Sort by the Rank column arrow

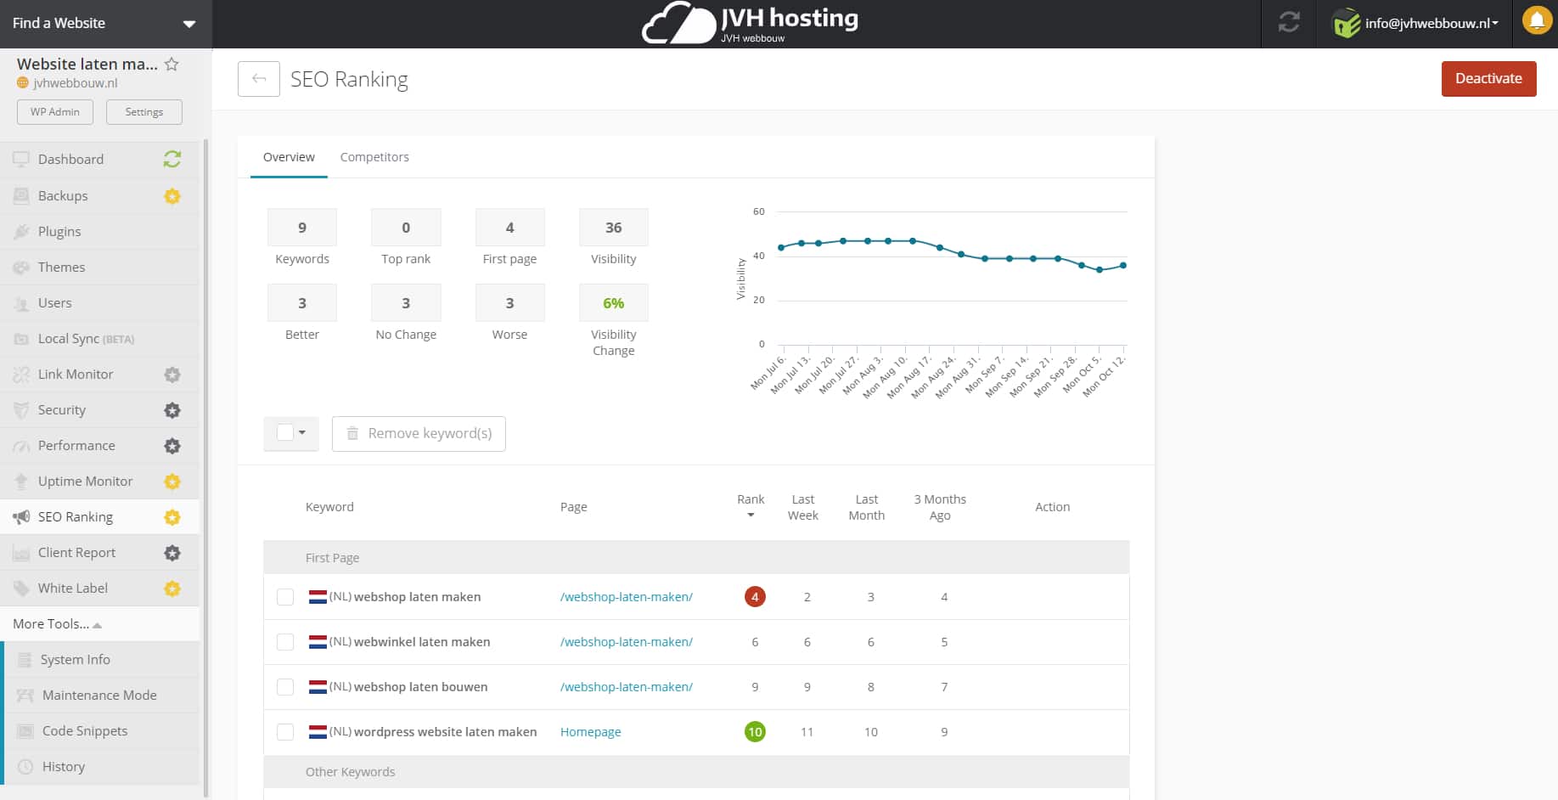[x=751, y=515]
